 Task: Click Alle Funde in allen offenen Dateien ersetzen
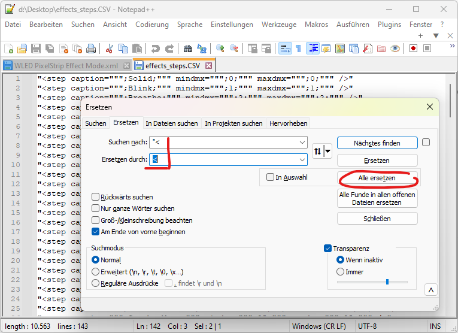click(x=377, y=198)
